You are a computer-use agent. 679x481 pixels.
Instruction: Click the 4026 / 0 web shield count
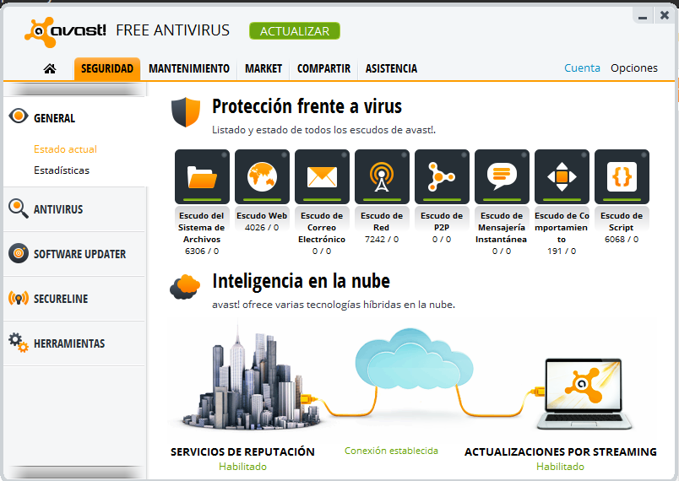point(262,227)
